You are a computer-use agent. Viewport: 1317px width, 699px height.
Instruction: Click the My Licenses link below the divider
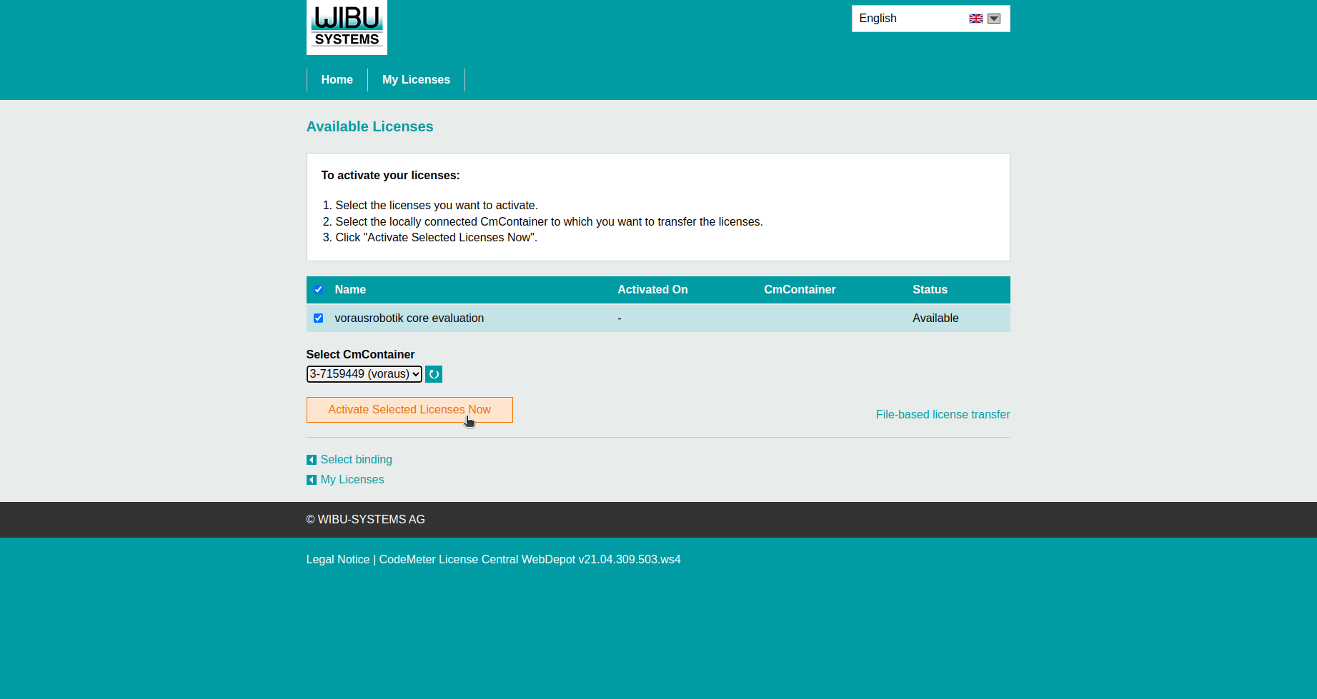pyautogui.click(x=352, y=480)
